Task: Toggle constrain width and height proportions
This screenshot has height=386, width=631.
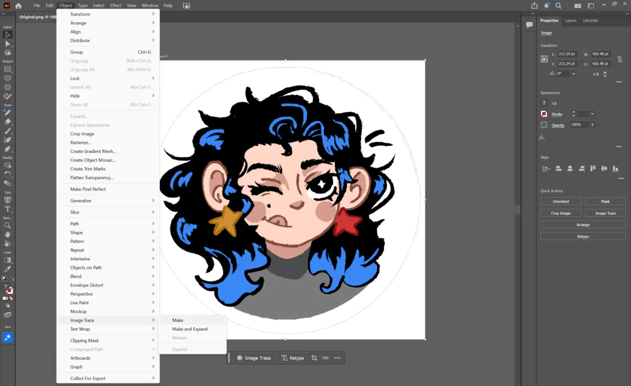Action: (x=620, y=59)
